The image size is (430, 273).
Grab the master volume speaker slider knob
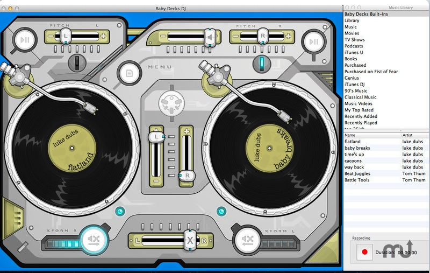(210, 37)
